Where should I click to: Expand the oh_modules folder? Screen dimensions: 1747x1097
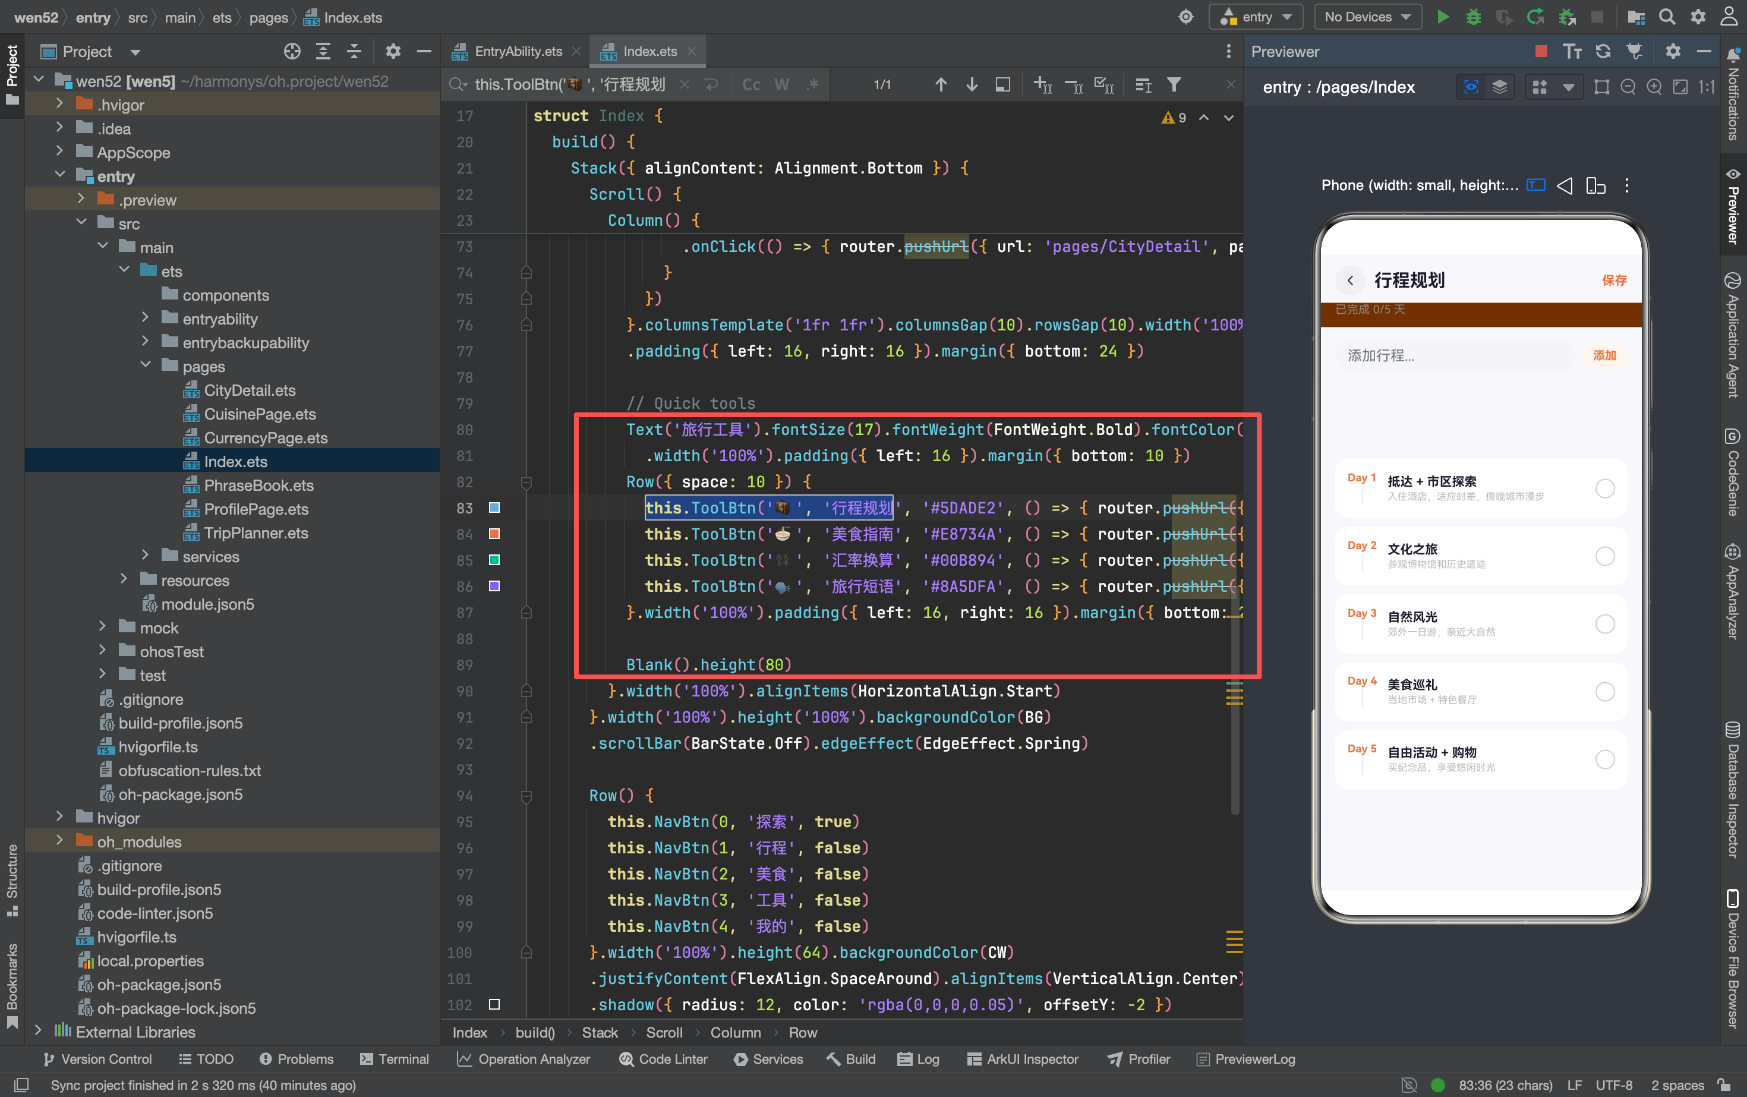point(59,841)
